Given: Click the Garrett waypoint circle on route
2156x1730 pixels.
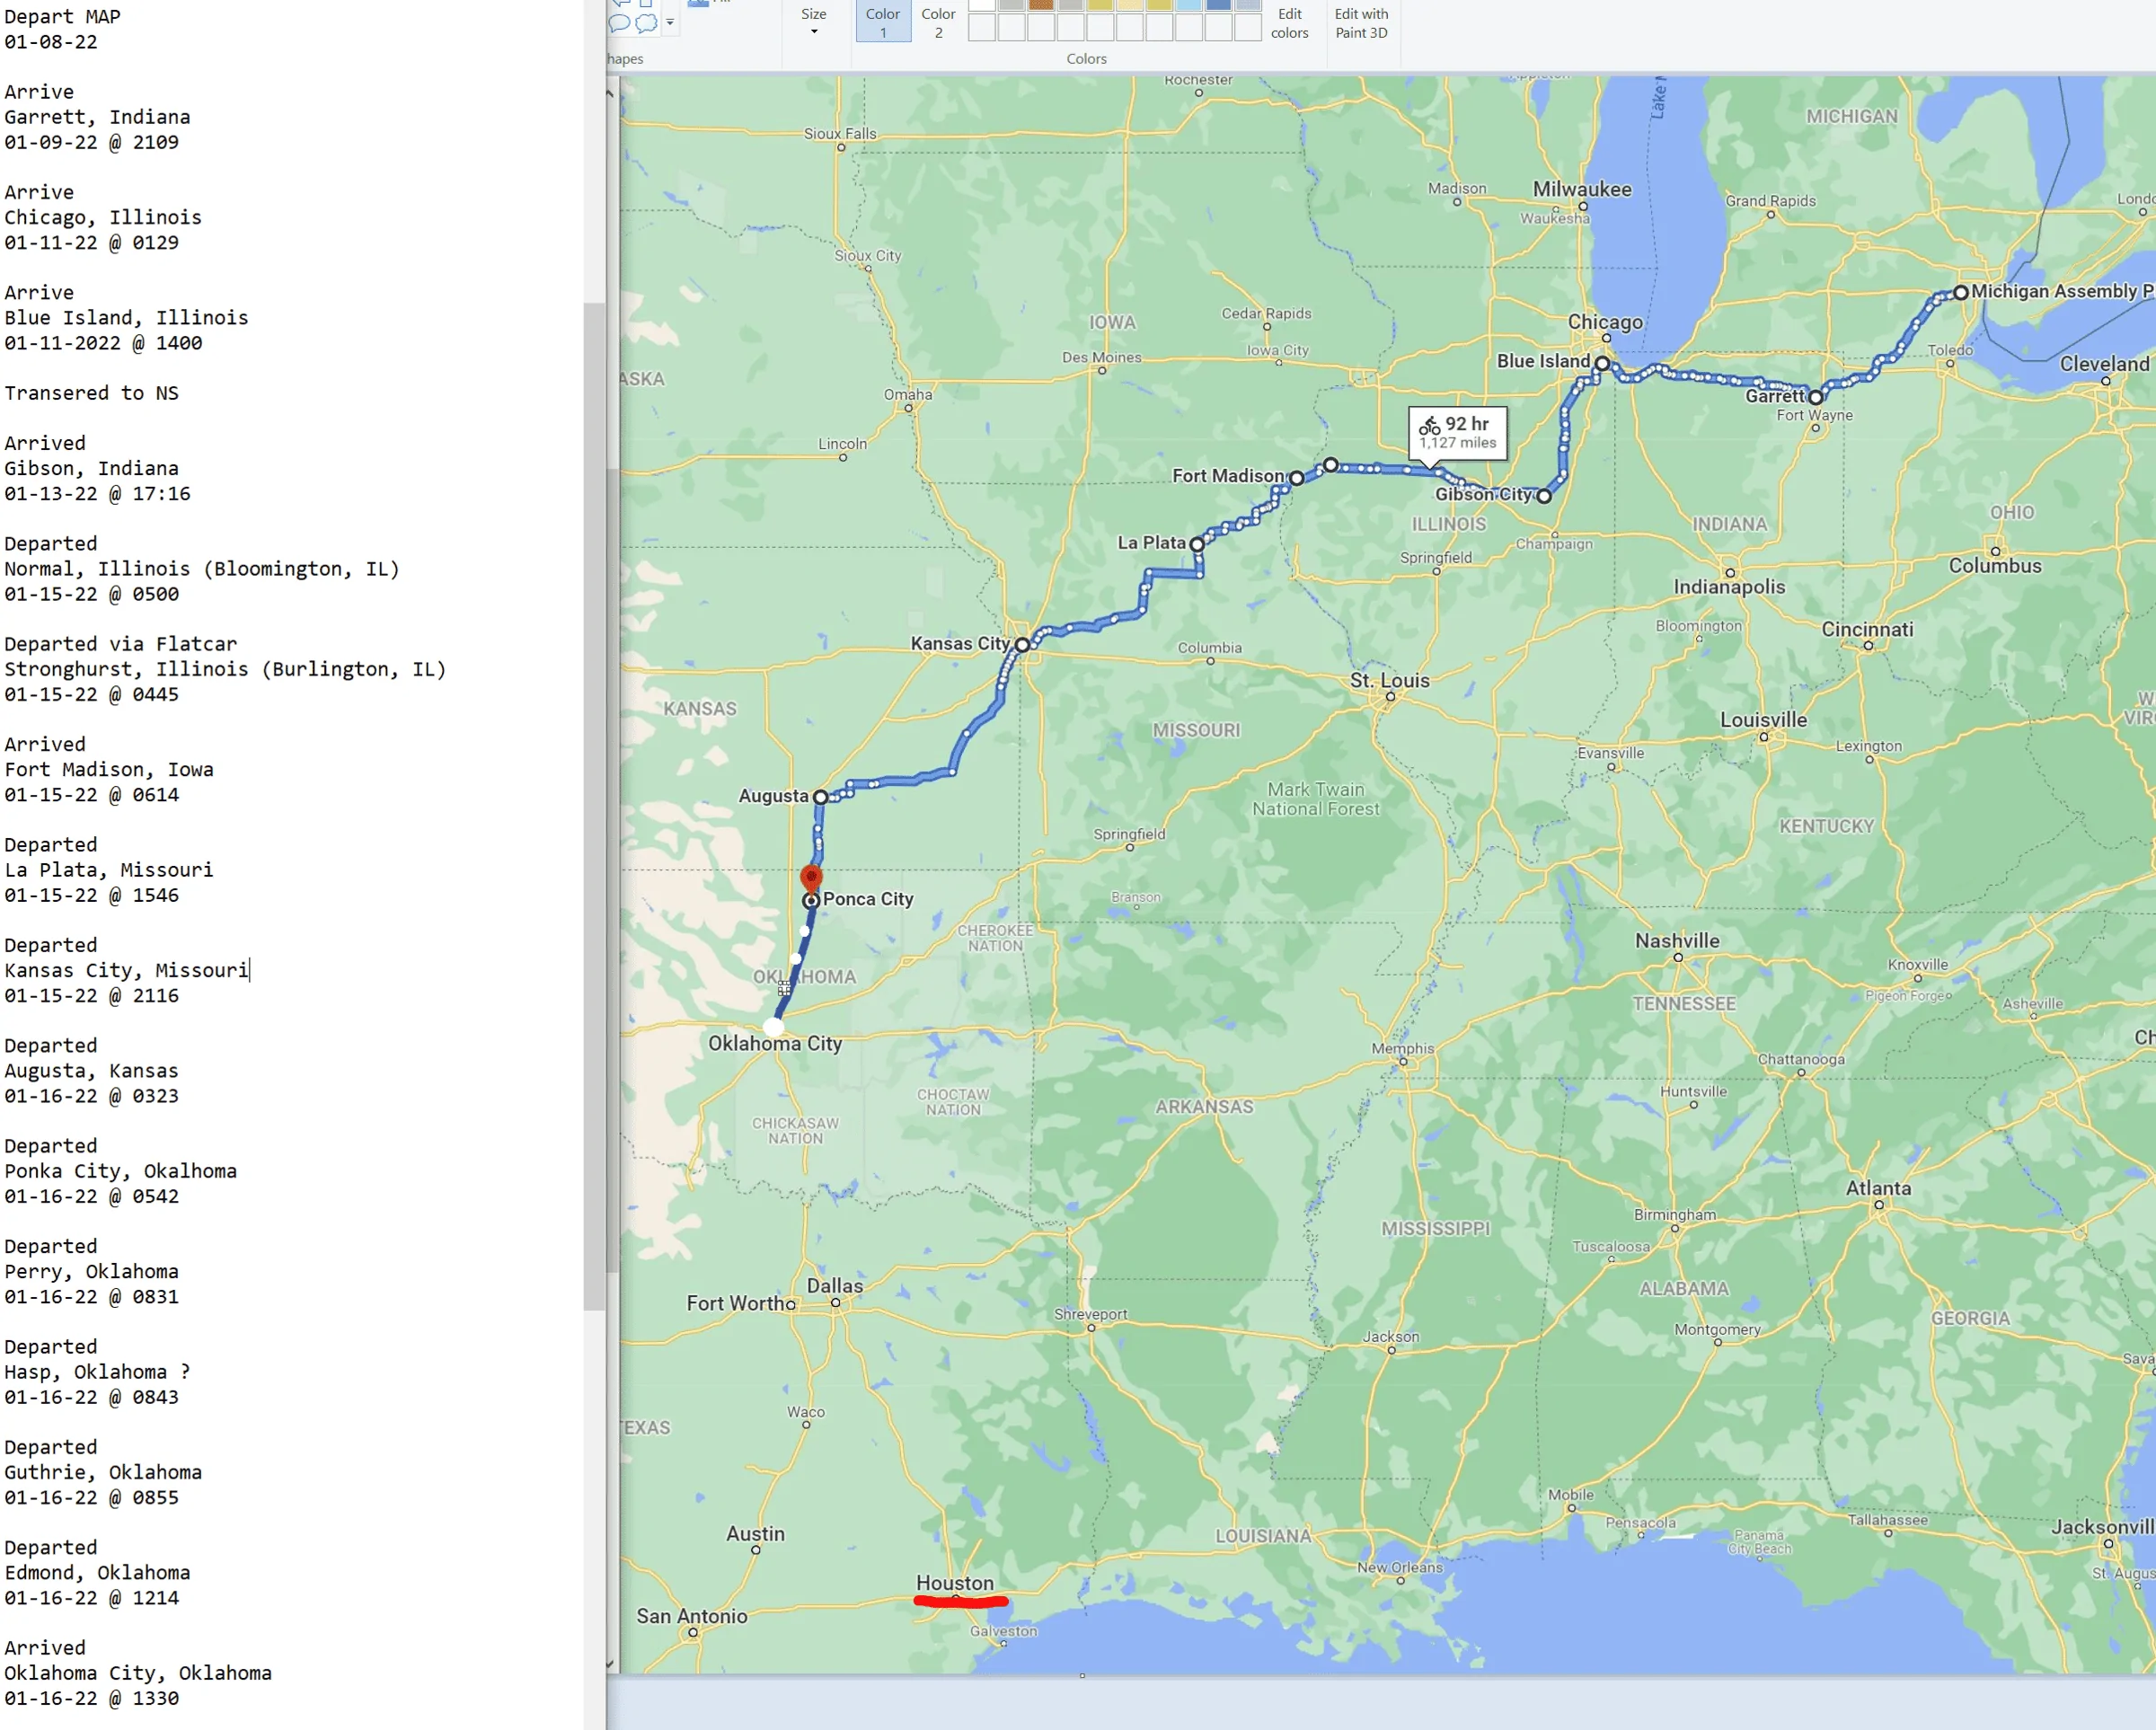Looking at the screenshot, I should coord(1816,397).
